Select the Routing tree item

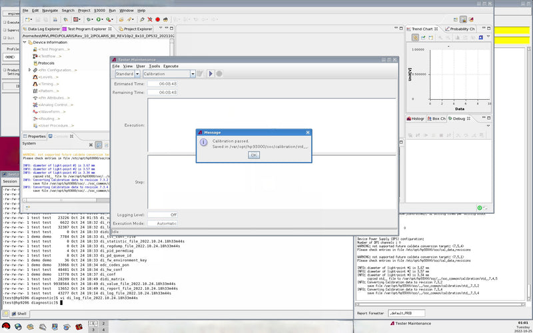[x=47, y=119]
